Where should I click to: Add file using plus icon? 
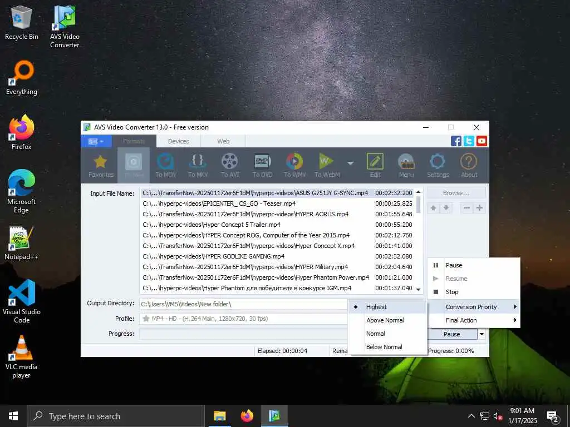[479, 208]
